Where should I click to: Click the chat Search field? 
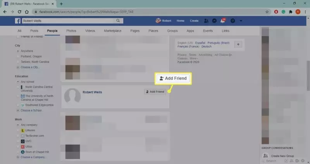271,161
